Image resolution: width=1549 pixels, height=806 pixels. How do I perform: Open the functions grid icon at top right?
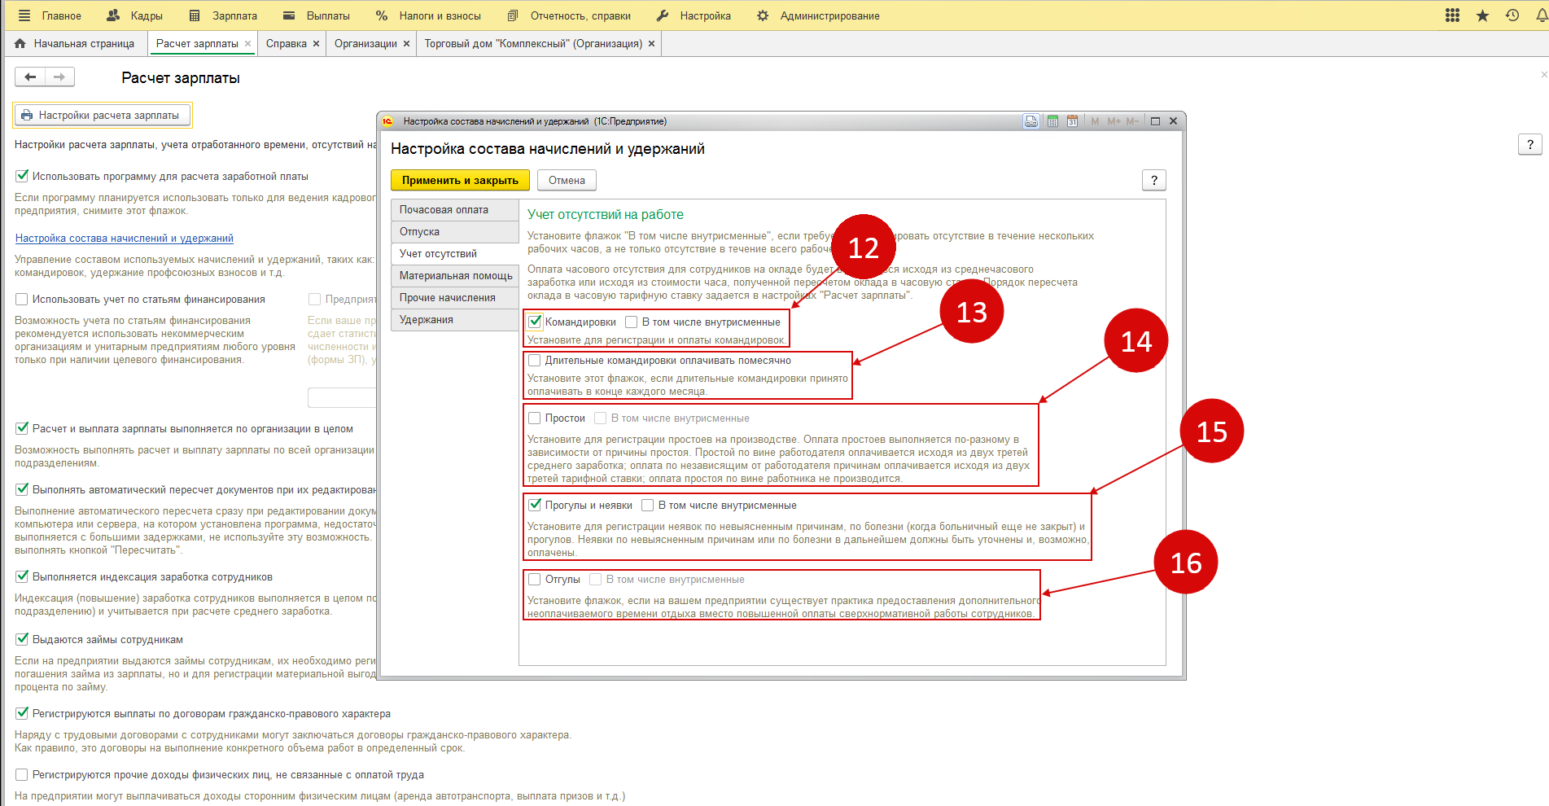(1453, 15)
